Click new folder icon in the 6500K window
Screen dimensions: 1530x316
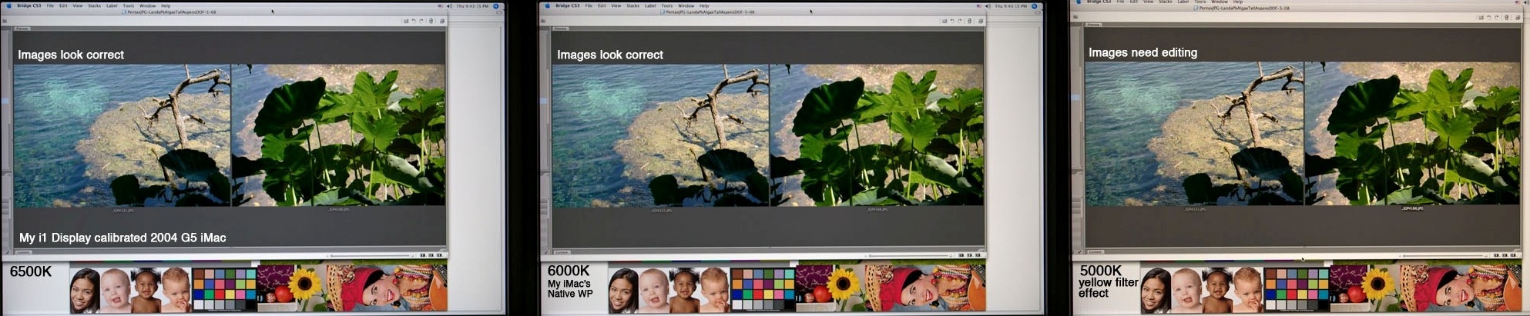(x=405, y=21)
